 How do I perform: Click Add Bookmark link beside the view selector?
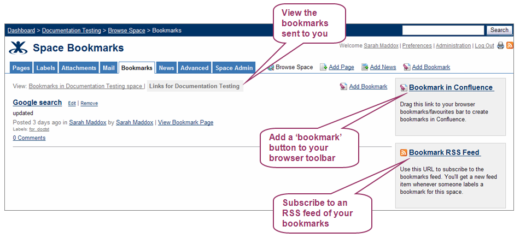(368, 87)
